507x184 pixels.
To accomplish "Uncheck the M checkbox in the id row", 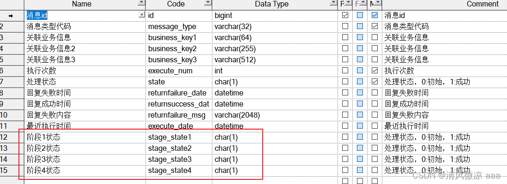I will point(374,15).
